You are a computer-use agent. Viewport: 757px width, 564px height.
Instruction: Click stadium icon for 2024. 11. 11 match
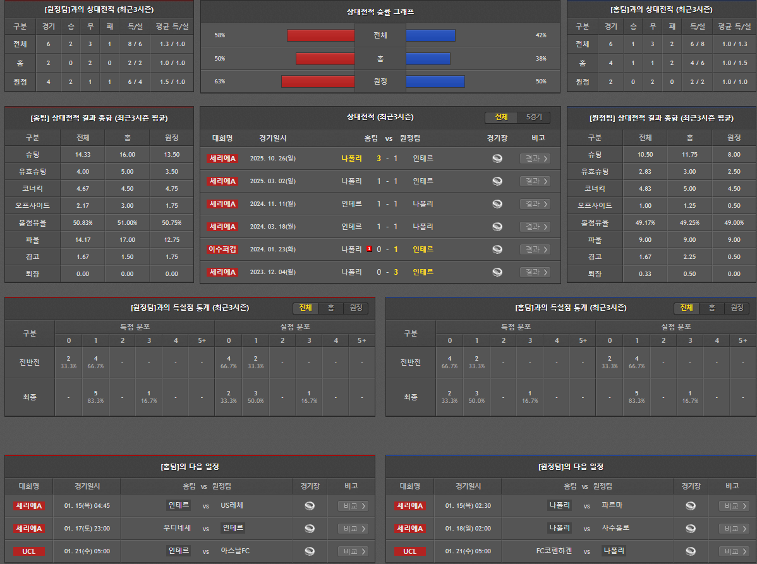coord(497,204)
